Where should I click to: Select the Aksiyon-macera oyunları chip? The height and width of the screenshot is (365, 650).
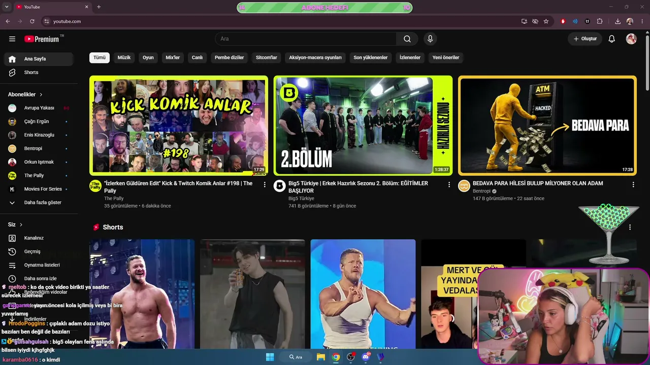[x=315, y=58]
